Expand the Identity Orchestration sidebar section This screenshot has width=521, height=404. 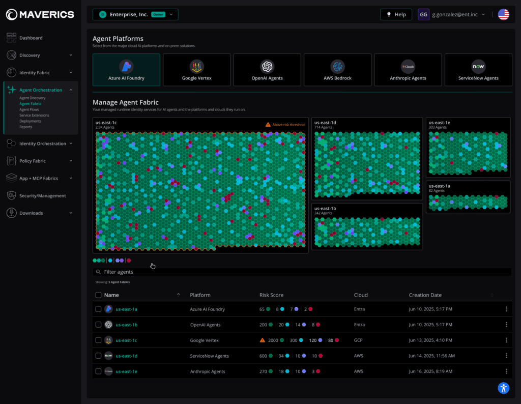coord(43,143)
